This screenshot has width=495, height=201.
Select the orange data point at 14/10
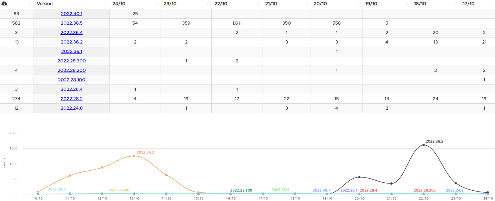(166, 175)
